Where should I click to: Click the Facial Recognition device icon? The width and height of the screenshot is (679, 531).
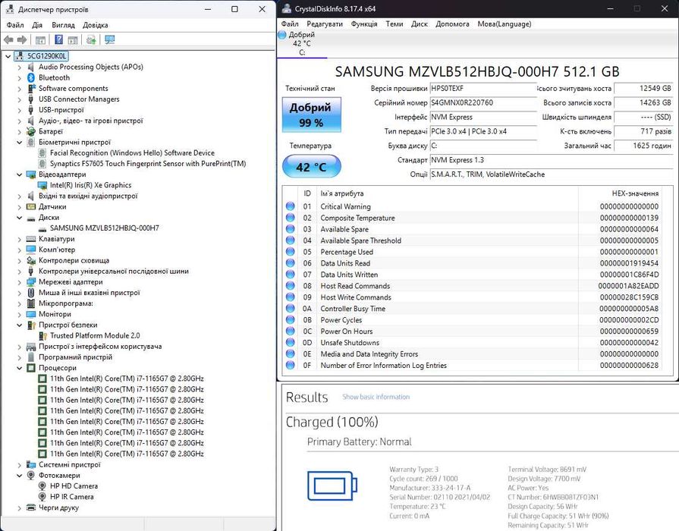tap(42, 153)
